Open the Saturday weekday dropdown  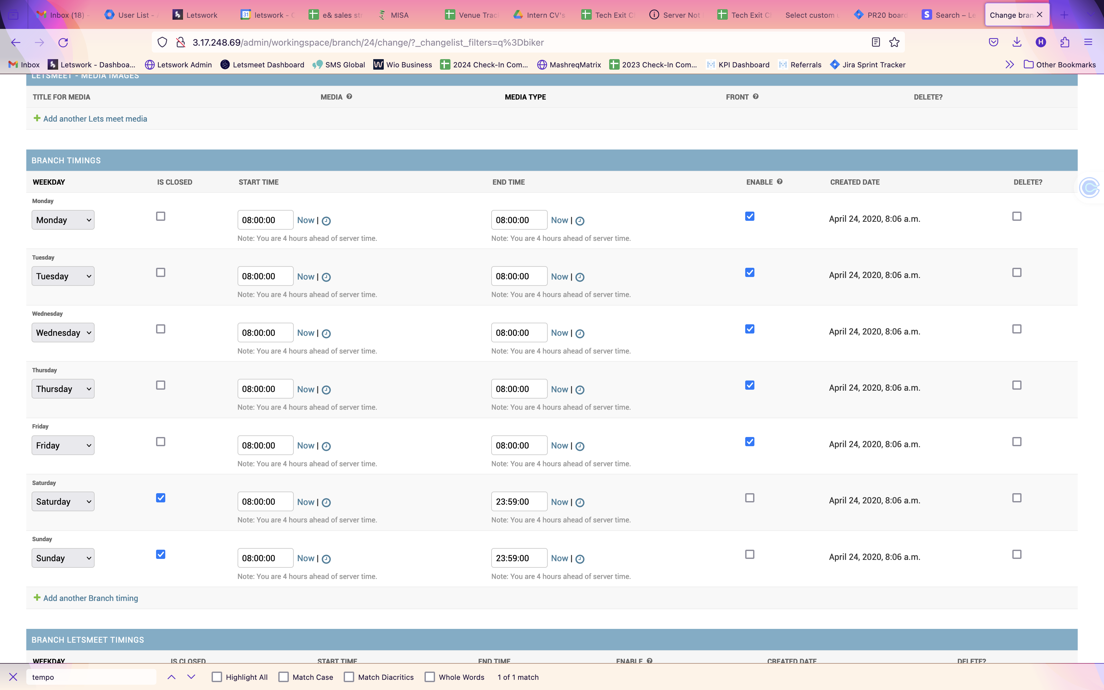pos(63,501)
